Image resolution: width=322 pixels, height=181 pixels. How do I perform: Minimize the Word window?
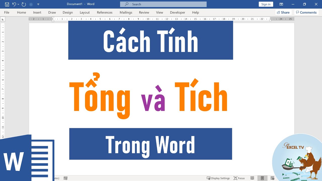point(293,4)
